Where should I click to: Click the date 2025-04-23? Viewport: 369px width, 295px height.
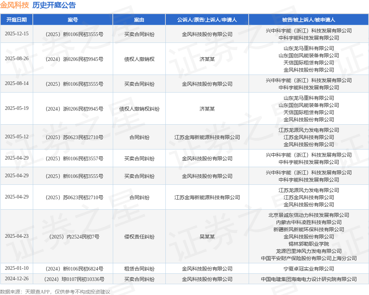[x=17, y=236]
